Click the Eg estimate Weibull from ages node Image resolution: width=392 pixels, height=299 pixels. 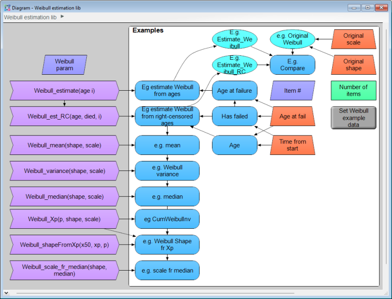point(167,90)
